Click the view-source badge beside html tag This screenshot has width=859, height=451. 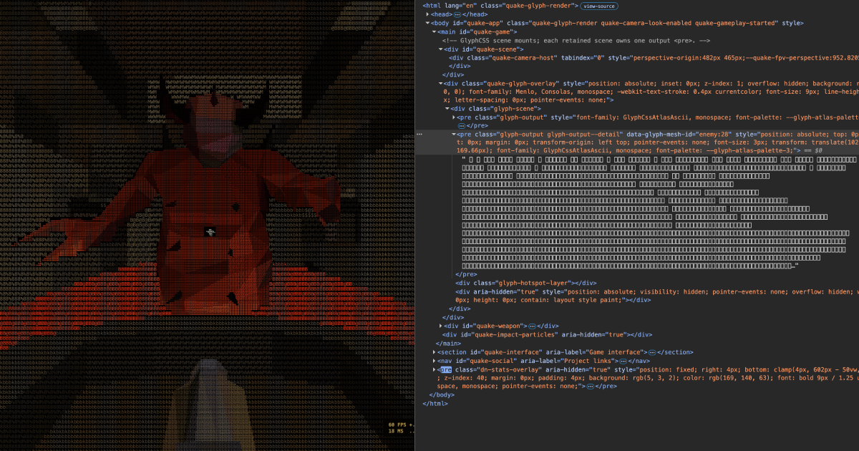pos(598,6)
